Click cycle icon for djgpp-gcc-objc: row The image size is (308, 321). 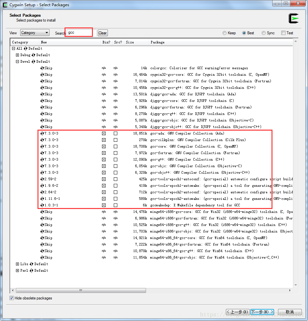[42, 120]
